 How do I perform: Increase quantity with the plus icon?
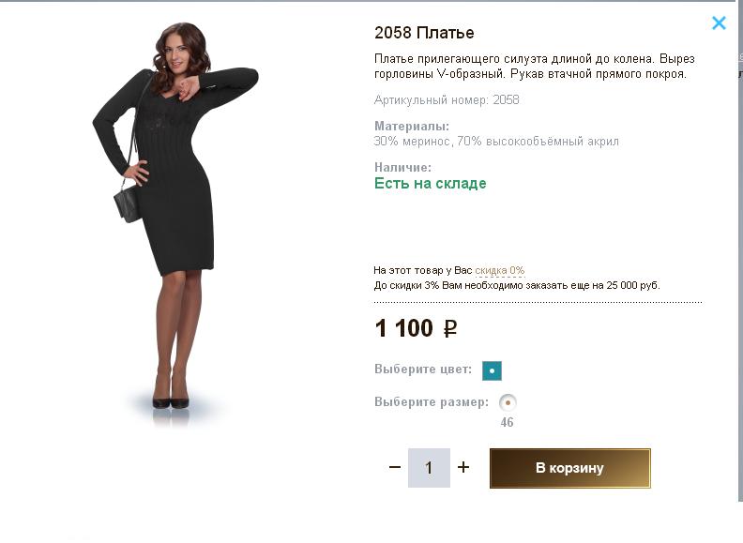[463, 467]
